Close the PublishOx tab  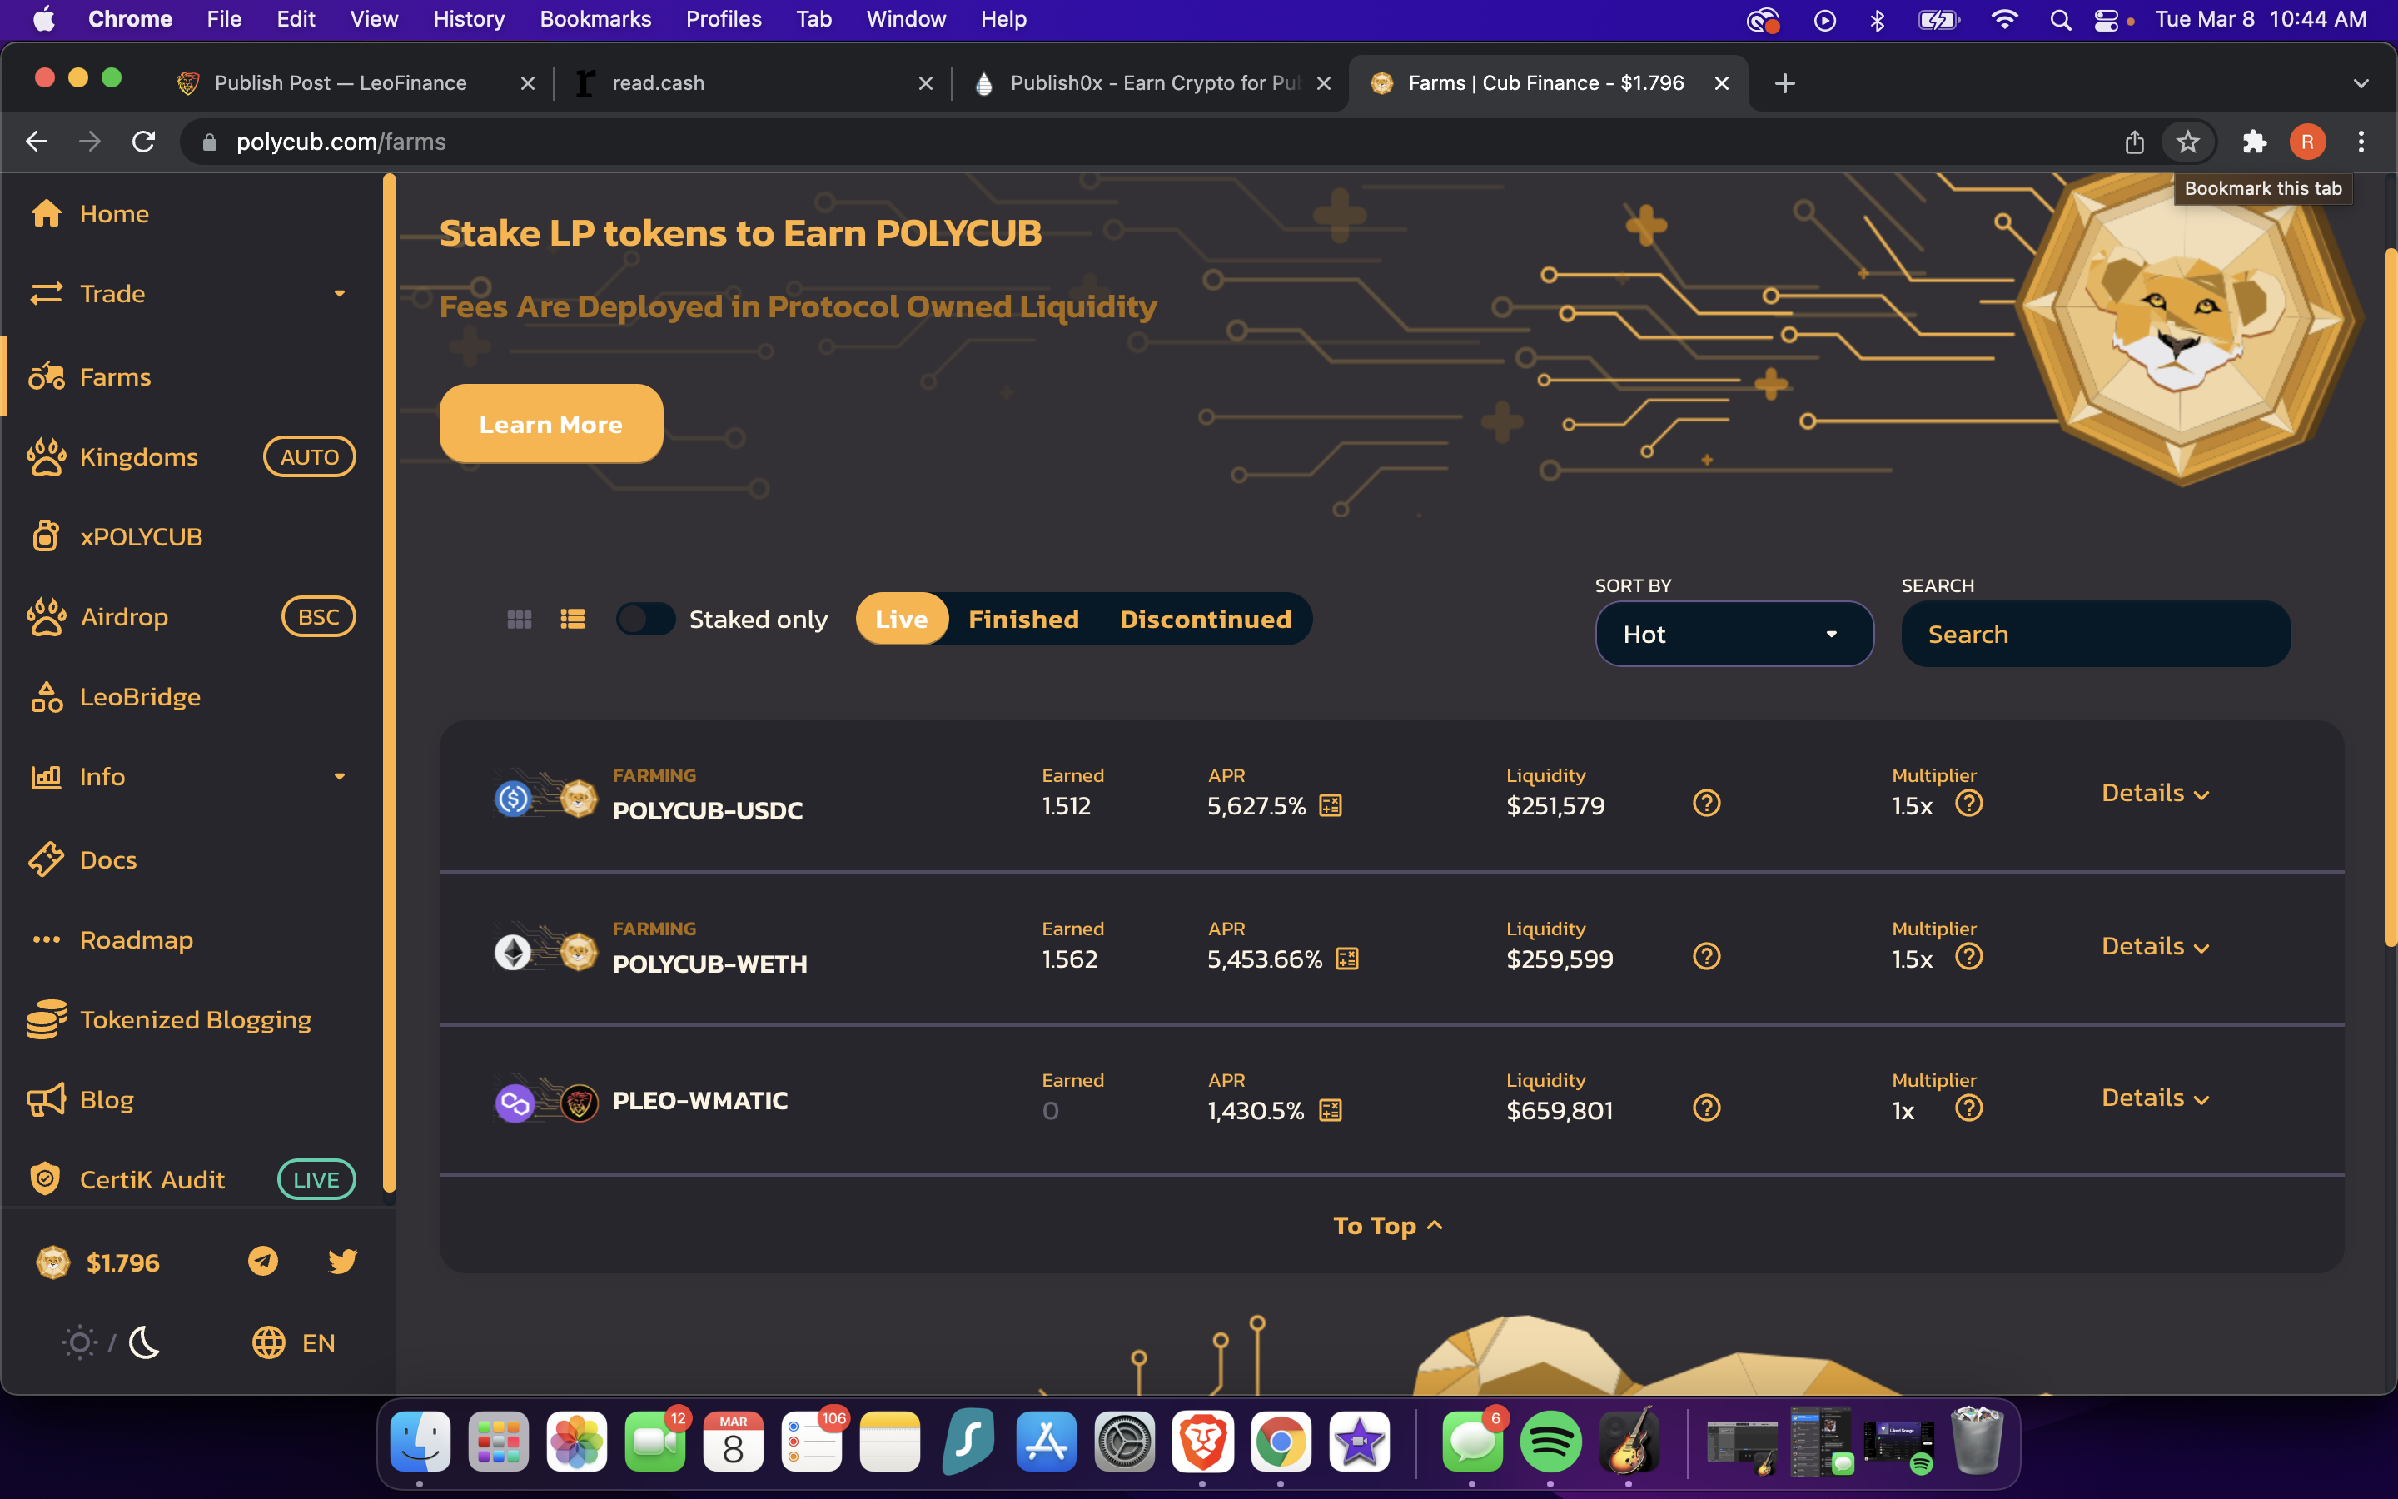click(1324, 83)
